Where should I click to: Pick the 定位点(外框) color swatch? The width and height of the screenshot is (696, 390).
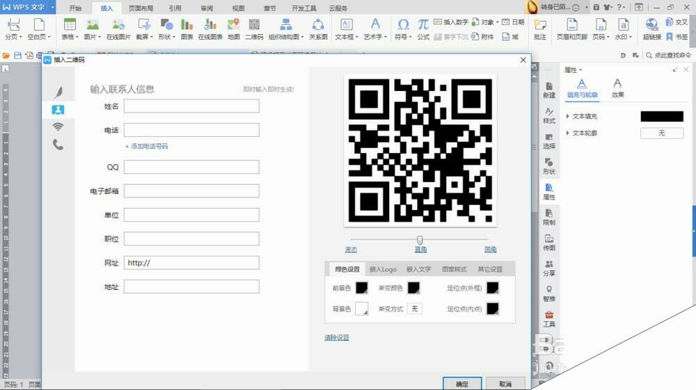pos(493,288)
